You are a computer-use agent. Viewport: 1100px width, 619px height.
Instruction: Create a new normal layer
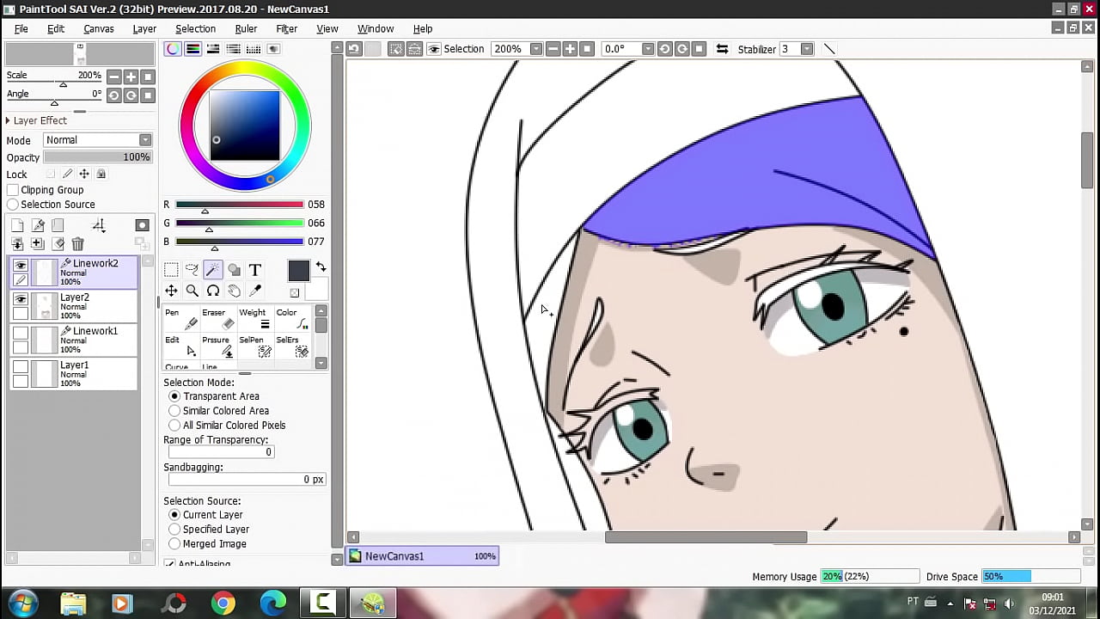tap(17, 225)
